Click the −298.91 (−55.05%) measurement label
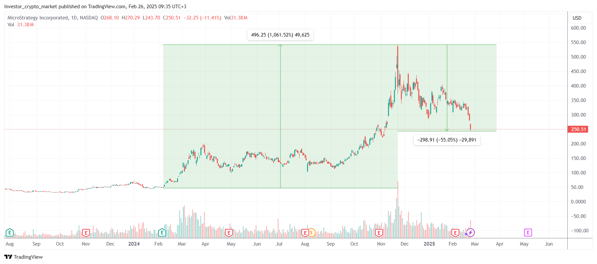The width and height of the screenshot is (597, 264). 447,140
